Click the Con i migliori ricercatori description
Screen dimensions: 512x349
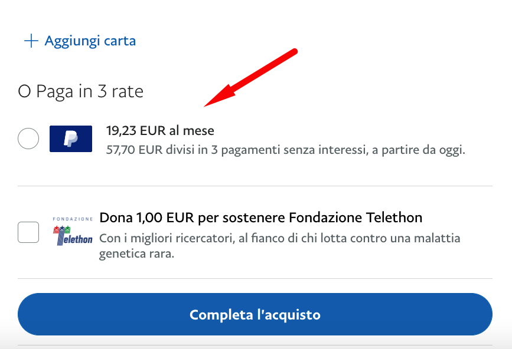(280, 246)
